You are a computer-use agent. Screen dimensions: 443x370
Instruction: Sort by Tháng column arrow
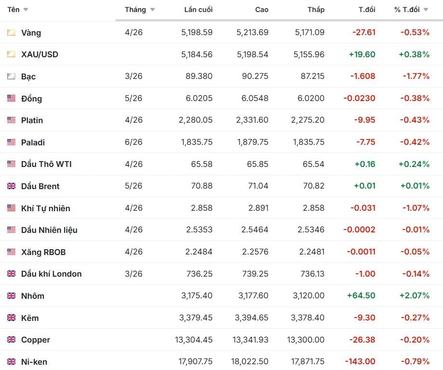pos(152,10)
